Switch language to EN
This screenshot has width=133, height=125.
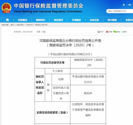130,5
